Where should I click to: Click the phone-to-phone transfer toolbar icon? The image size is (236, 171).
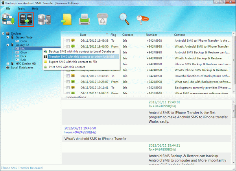26,20
